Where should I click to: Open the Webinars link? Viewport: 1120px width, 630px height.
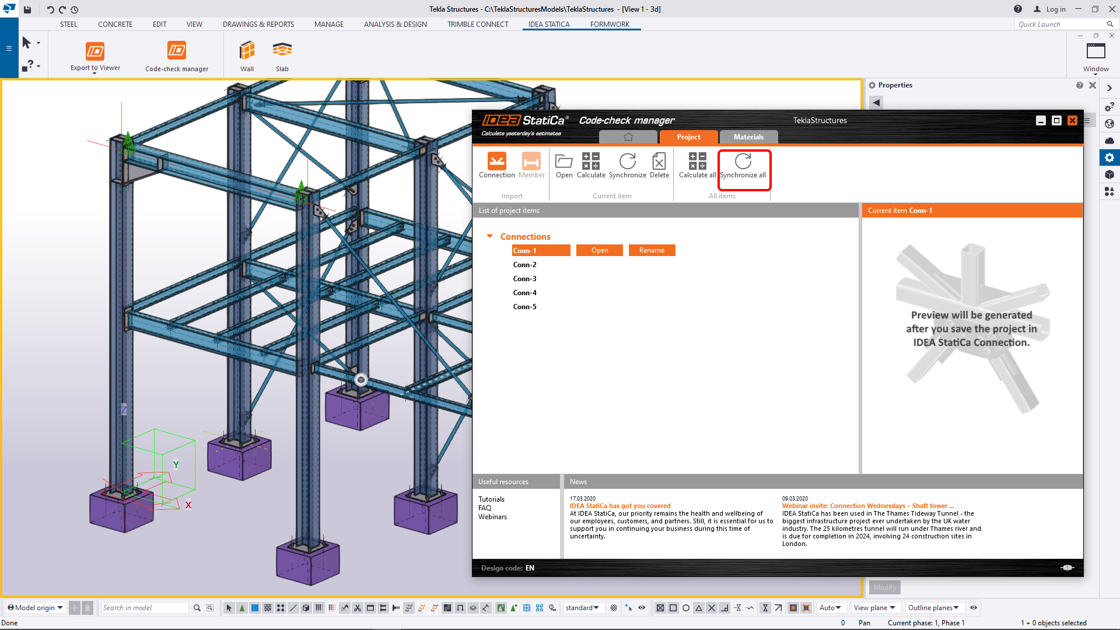click(x=493, y=517)
